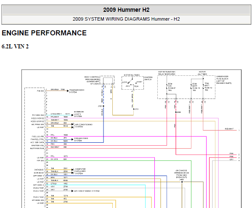
Task: Click the RED/WHT 440 label at pin 20
Action: click(58, 147)
